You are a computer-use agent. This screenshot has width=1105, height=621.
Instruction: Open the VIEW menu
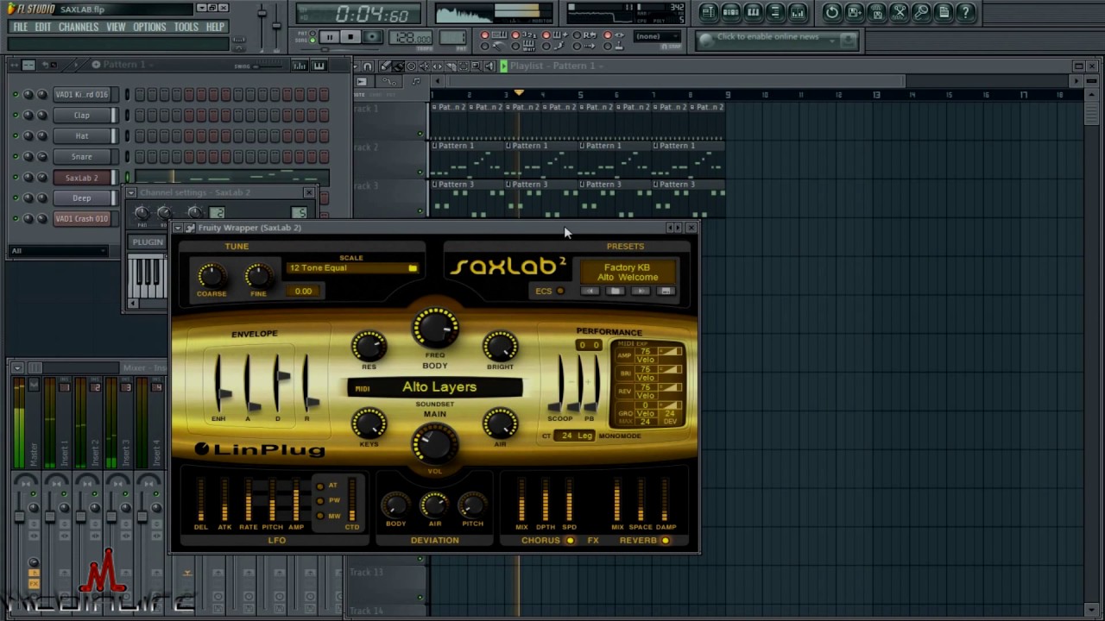[116, 27]
